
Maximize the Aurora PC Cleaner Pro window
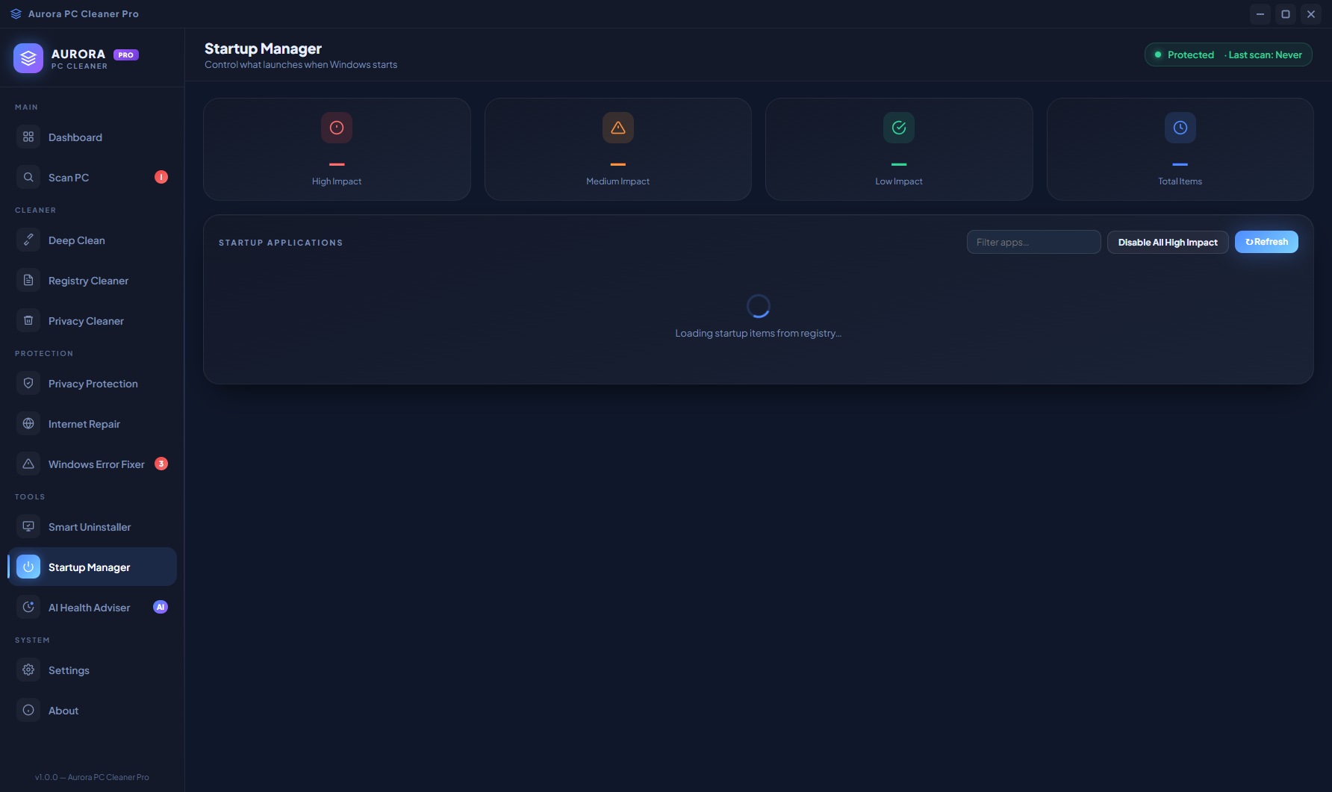pyautogui.click(x=1286, y=13)
